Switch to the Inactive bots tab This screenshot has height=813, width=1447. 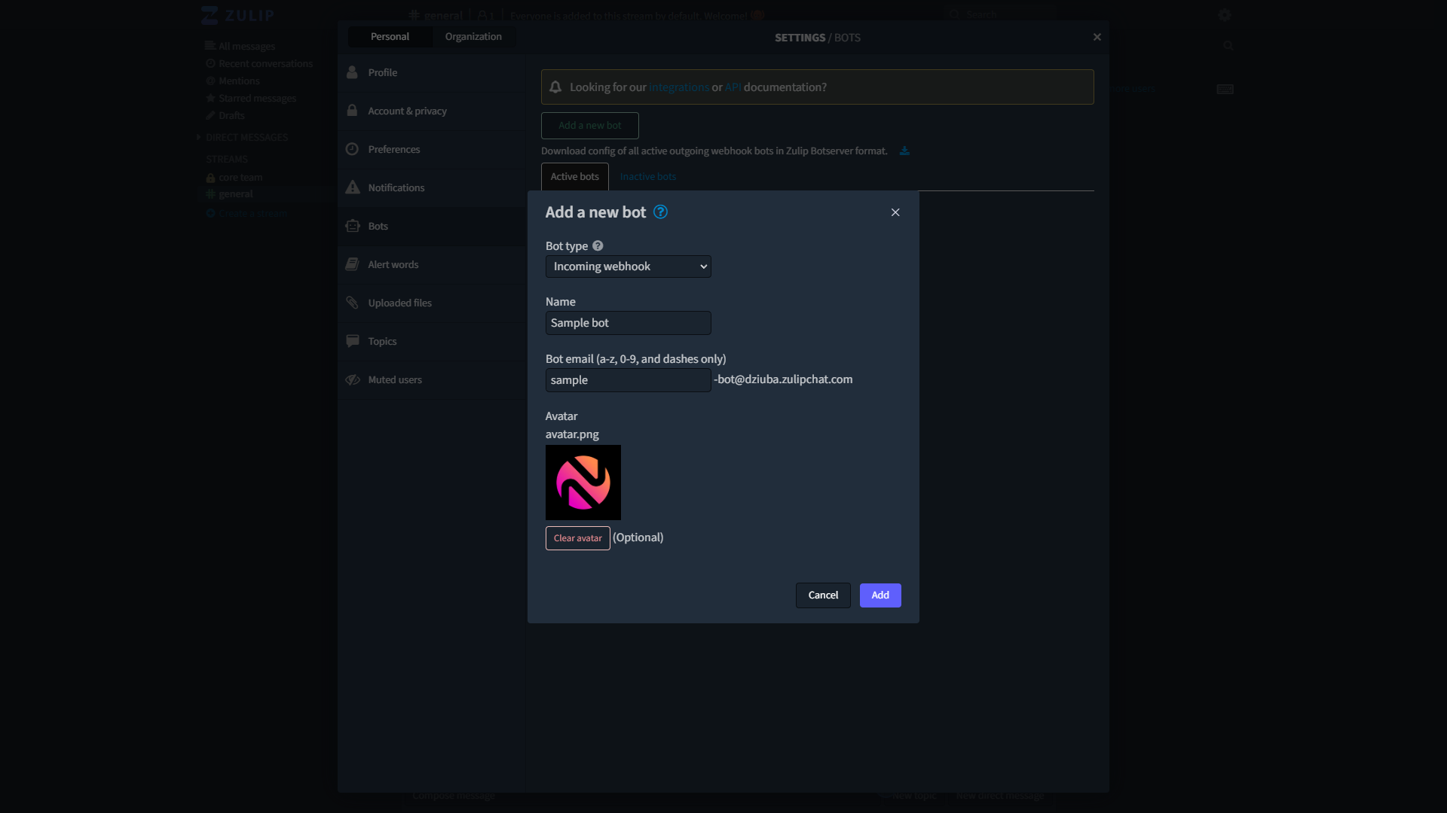tap(647, 177)
